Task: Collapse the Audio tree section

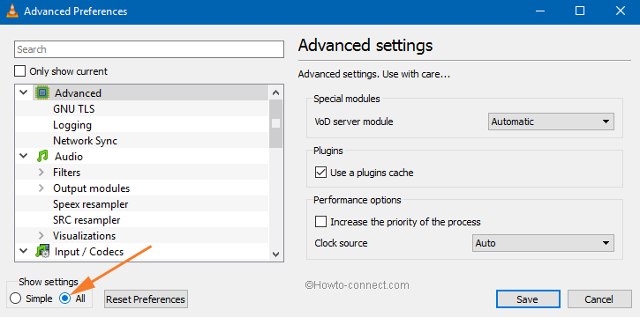Action: [x=24, y=156]
